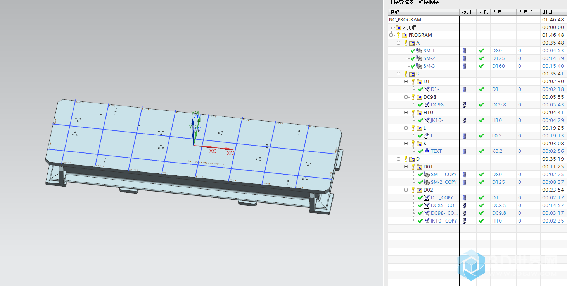The image size is (567, 286).
Task: Select the SM-3 operation name
Action: (429, 66)
